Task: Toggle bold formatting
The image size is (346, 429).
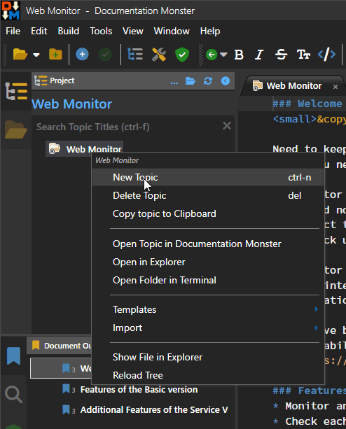Action: [x=239, y=55]
